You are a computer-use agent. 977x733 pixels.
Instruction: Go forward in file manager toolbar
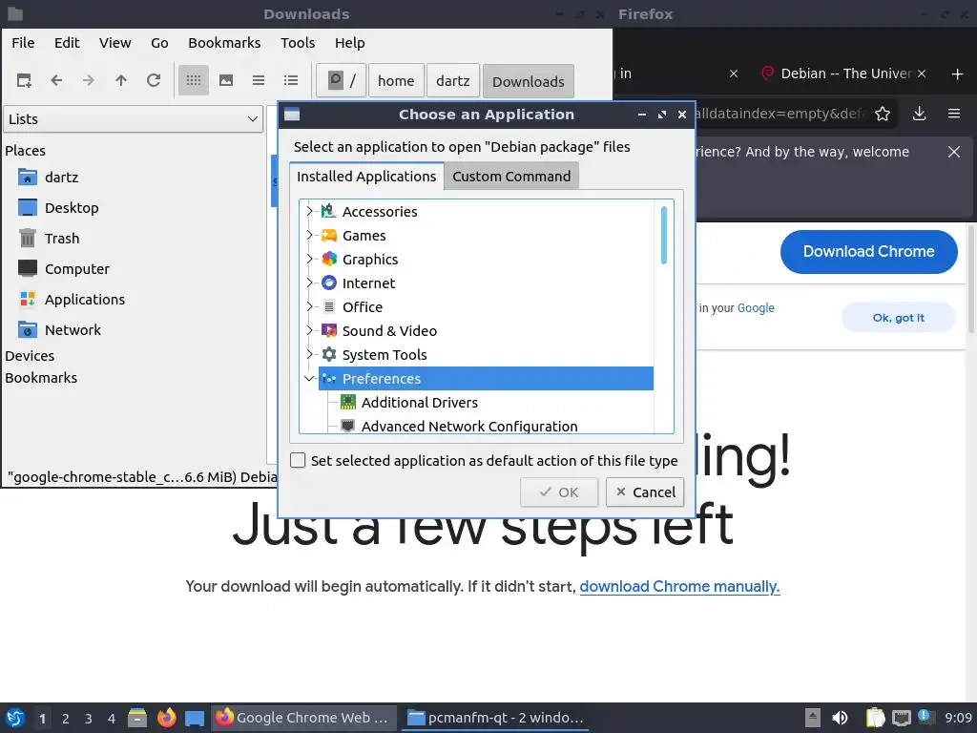point(89,80)
